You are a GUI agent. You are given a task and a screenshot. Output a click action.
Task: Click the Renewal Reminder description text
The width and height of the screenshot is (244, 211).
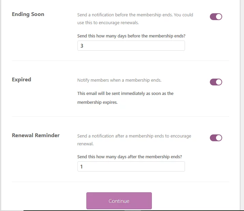[134, 140]
